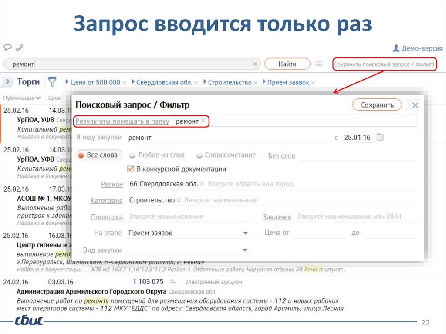The width and height of the screenshot is (446, 334).
Task: Expand the Вид закупки dropdown
Action: [x=245, y=250]
